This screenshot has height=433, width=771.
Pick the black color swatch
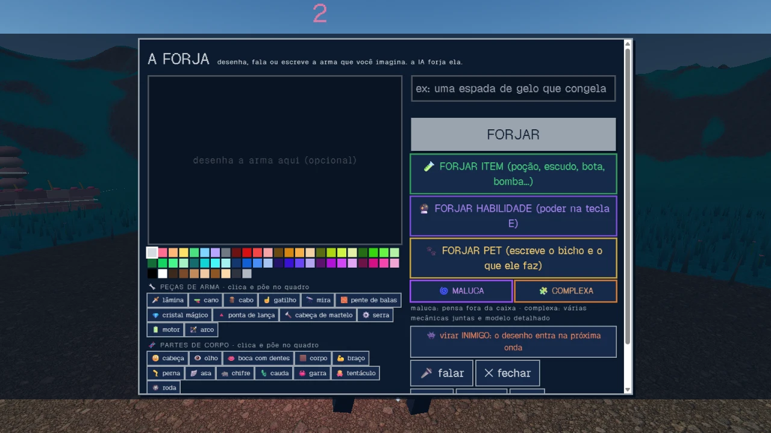[152, 274]
